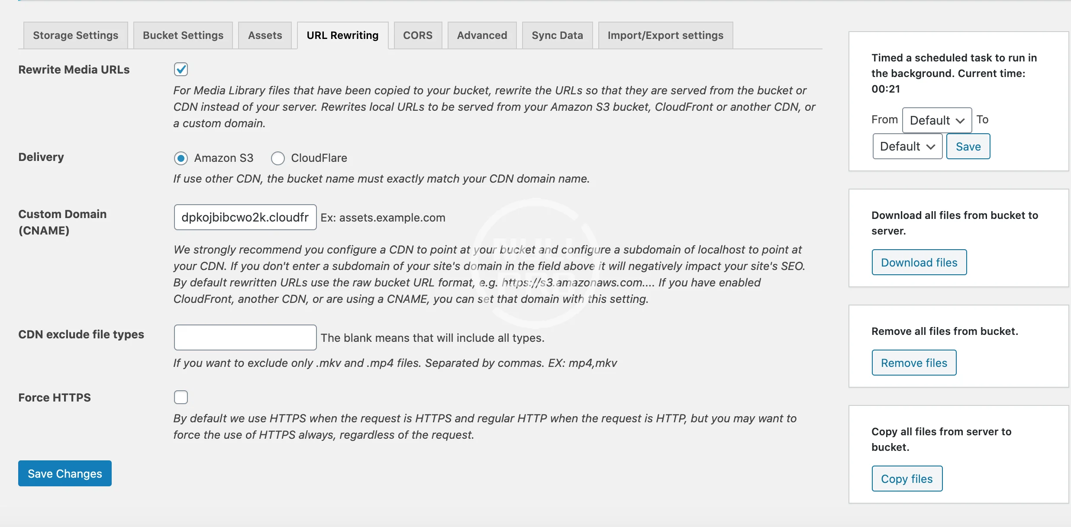Select the URL Rewriting tab

pos(342,35)
